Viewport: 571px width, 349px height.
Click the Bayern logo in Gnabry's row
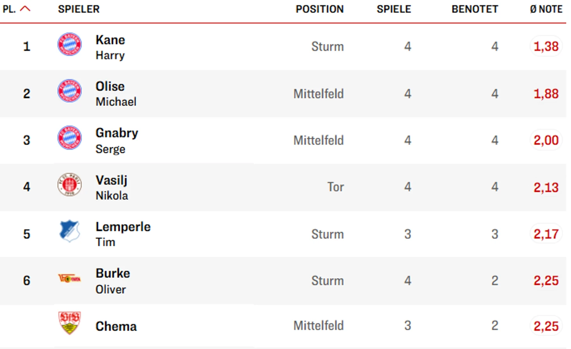click(70, 138)
